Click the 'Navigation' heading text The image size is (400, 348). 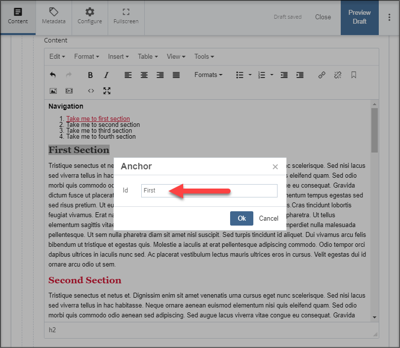click(66, 106)
